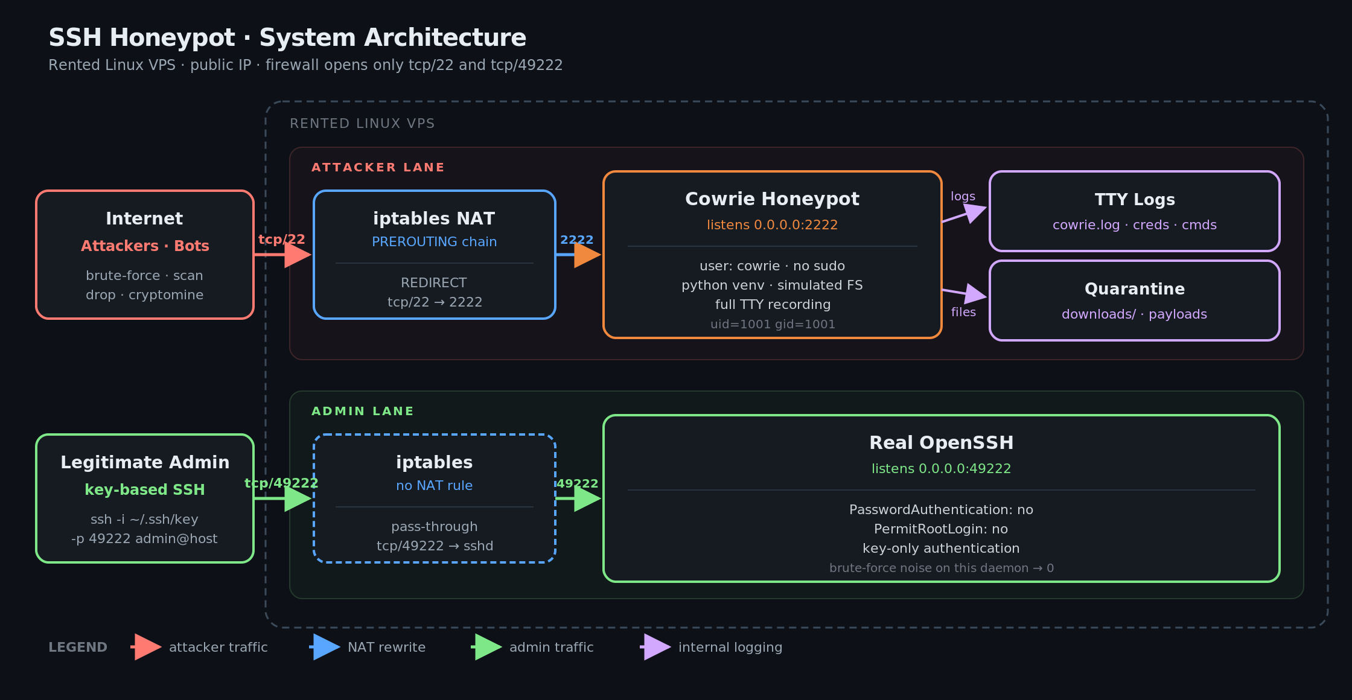Click the listens 0.0.0.0:2222 text
This screenshot has height=700, width=1352.
pyautogui.click(x=772, y=225)
